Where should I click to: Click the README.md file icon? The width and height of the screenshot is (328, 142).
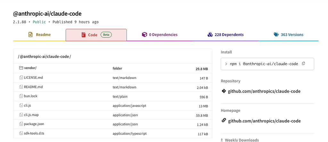(21, 87)
